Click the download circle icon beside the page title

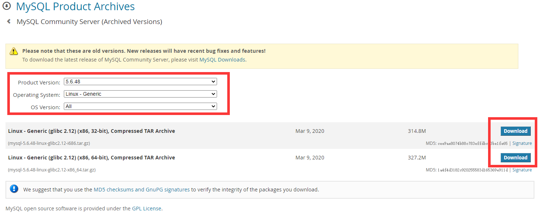click(x=7, y=6)
